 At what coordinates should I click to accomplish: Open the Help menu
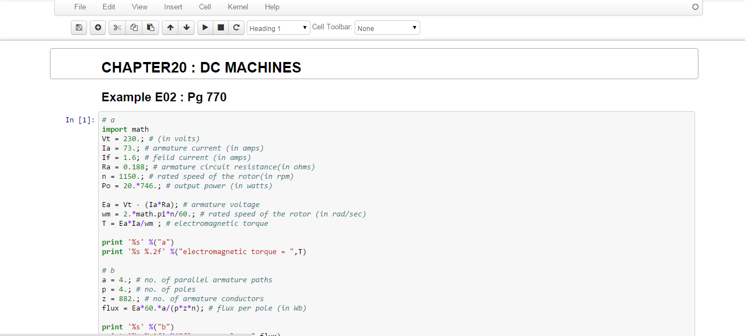(x=272, y=7)
